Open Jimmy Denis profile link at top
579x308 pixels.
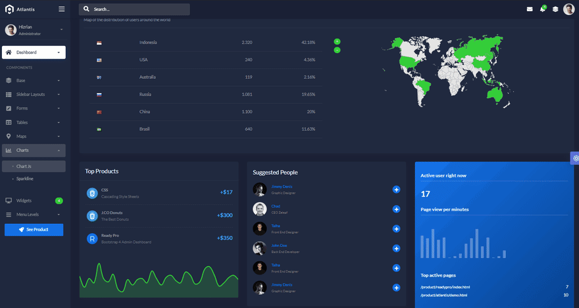(282, 187)
